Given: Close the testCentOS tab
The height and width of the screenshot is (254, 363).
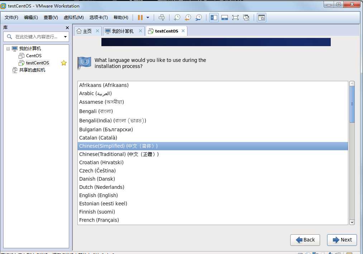Looking at the screenshot, I should 183,31.
